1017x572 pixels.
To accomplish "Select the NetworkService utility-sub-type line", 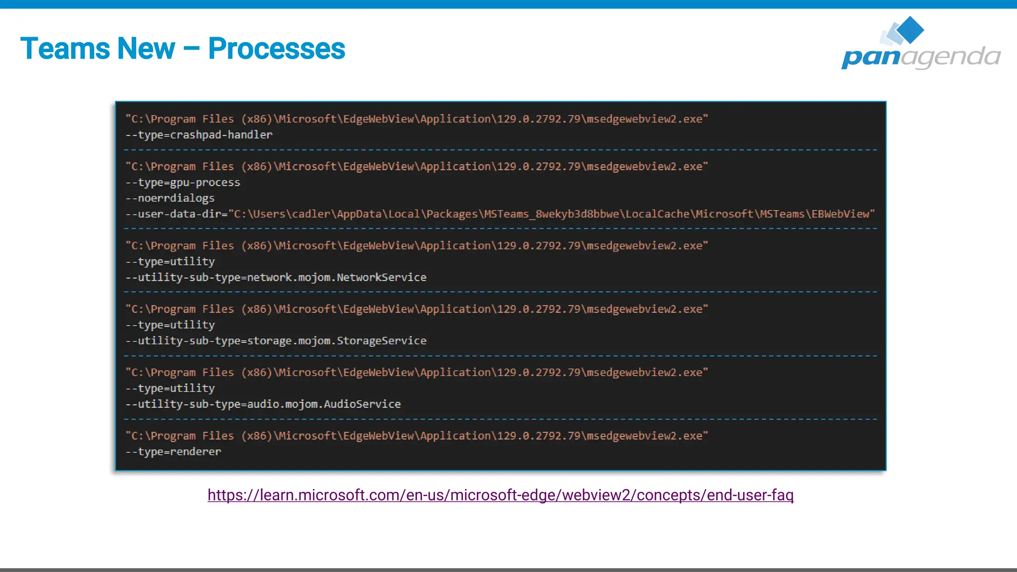I will [276, 277].
